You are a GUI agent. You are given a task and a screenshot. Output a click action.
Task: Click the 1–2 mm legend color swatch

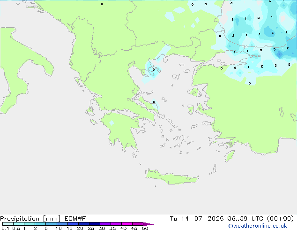click(30, 224)
